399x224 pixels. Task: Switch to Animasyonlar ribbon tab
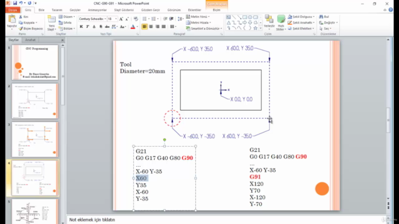click(x=97, y=10)
